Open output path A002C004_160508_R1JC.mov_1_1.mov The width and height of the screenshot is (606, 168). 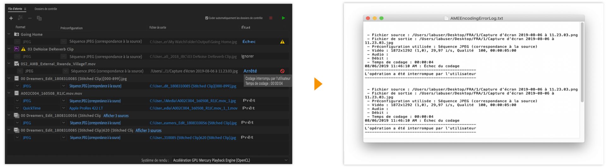(193, 108)
